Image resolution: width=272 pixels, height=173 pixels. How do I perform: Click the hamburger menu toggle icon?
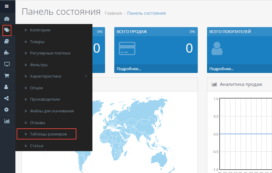(x=6, y=6)
